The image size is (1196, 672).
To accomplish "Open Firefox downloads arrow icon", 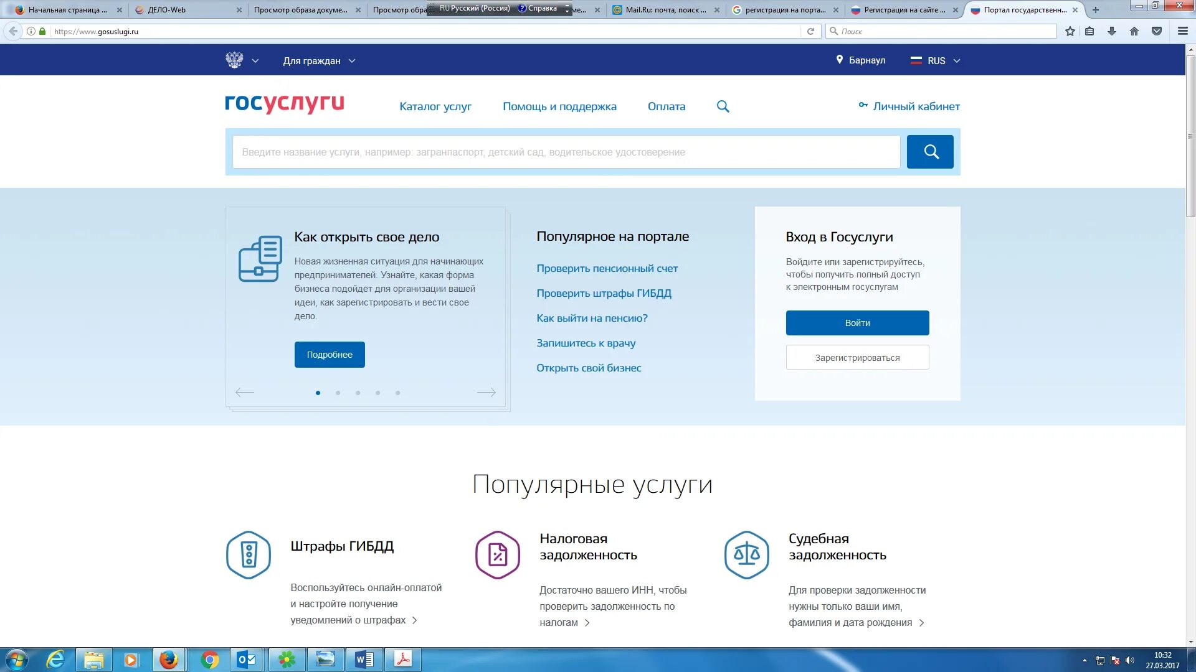I will pyautogui.click(x=1111, y=31).
